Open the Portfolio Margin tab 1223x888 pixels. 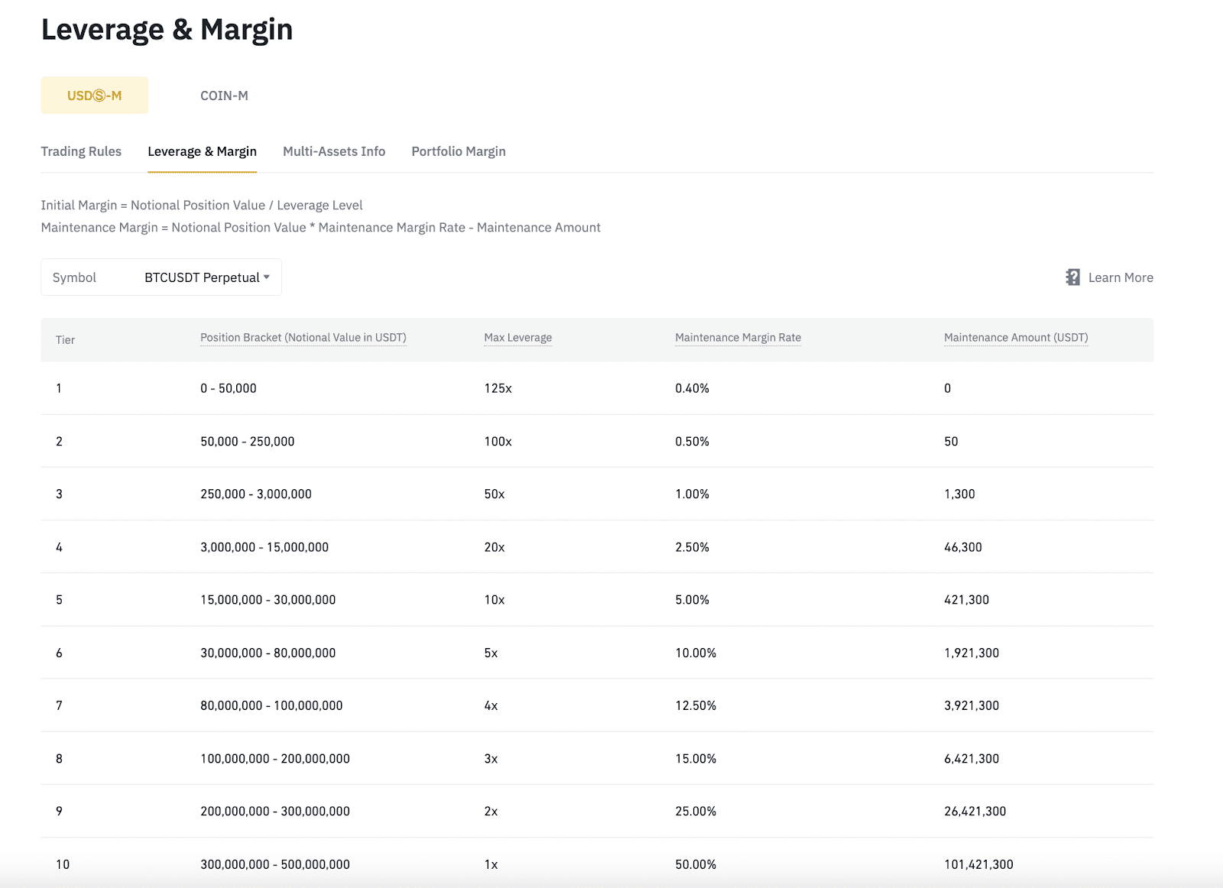tap(459, 151)
